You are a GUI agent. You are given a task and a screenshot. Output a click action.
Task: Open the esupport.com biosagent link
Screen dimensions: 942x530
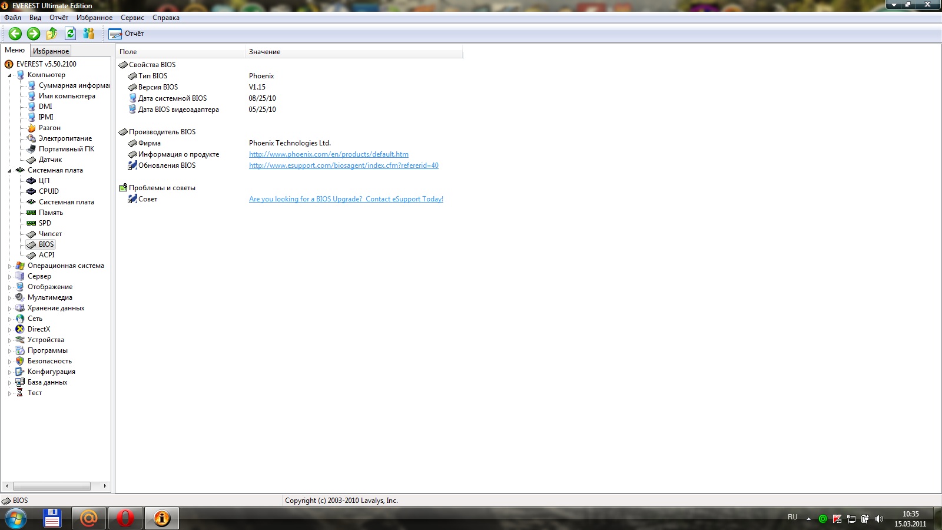[344, 165]
